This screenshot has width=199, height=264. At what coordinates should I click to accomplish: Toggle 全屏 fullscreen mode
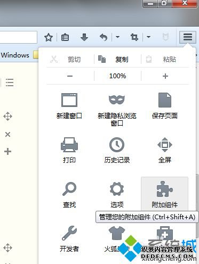pyautogui.click(x=165, y=151)
